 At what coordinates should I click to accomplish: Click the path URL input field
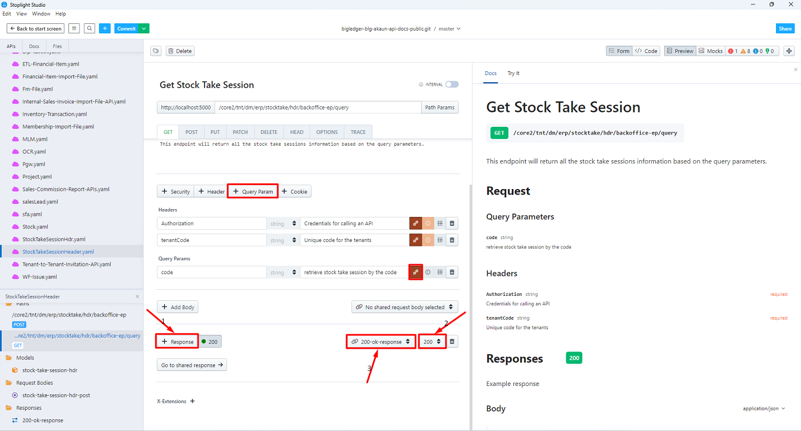coord(317,107)
